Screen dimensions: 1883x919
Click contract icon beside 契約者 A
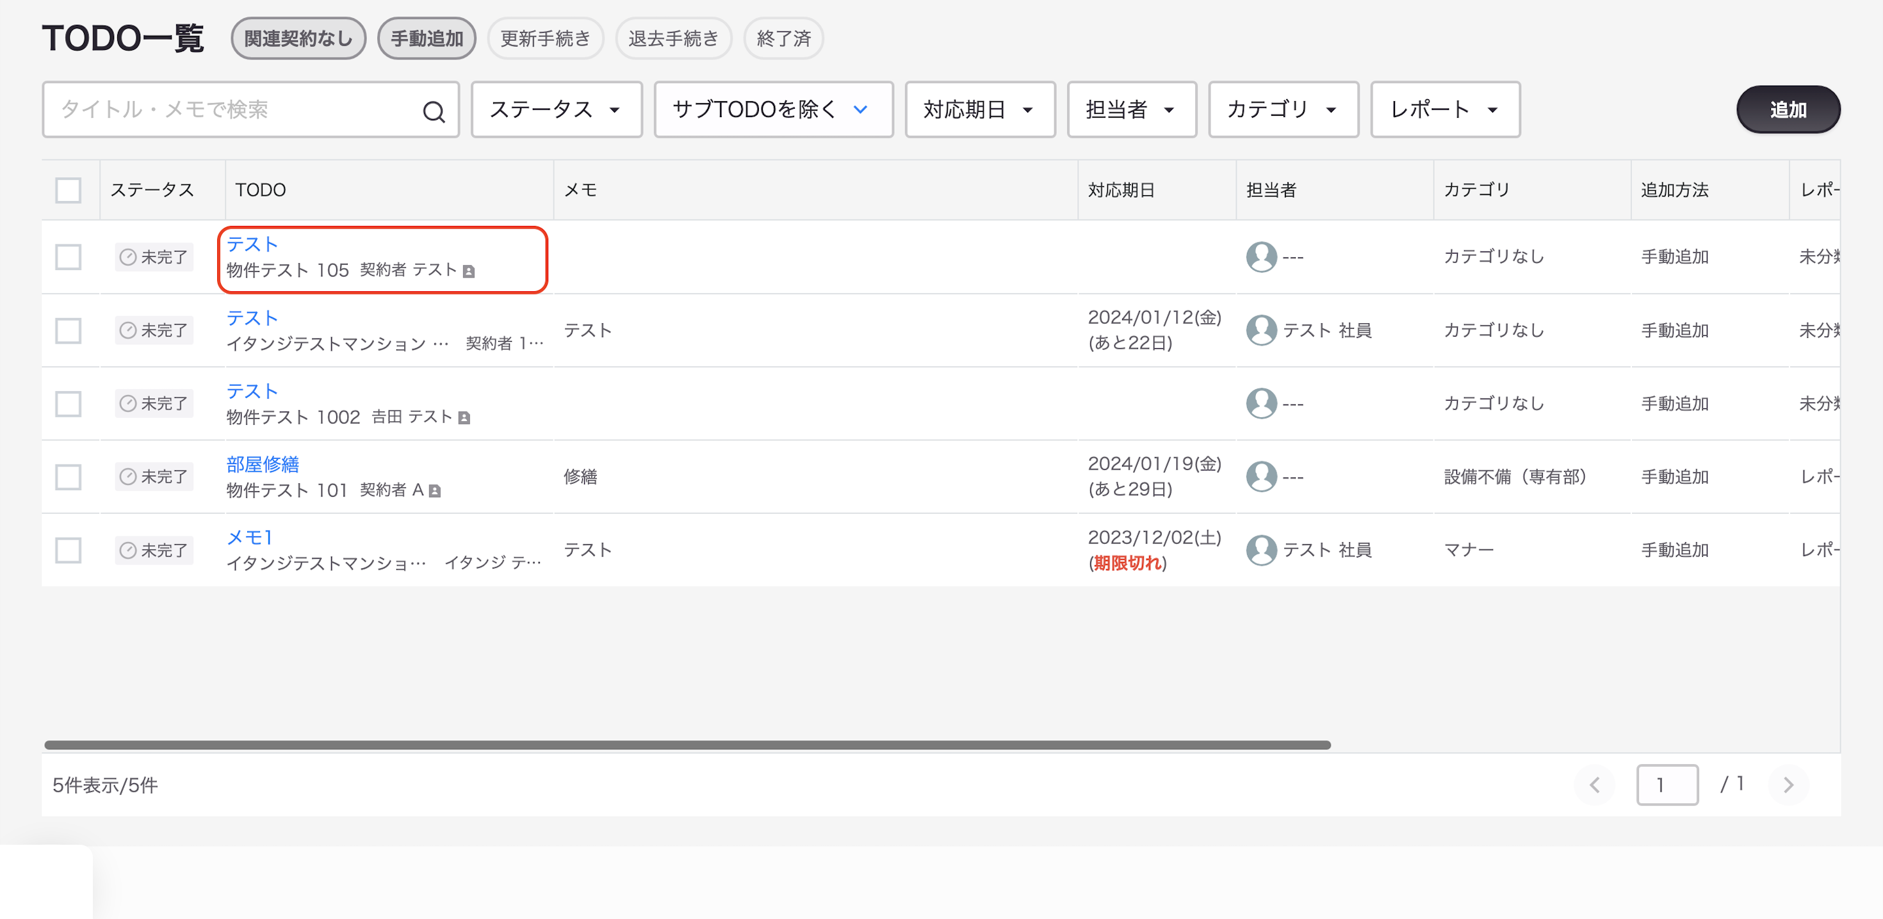[435, 491]
